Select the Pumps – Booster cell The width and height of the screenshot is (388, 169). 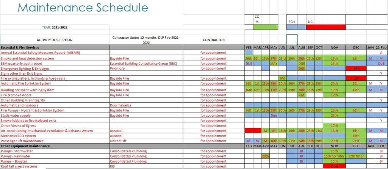click(x=55, y=161)
